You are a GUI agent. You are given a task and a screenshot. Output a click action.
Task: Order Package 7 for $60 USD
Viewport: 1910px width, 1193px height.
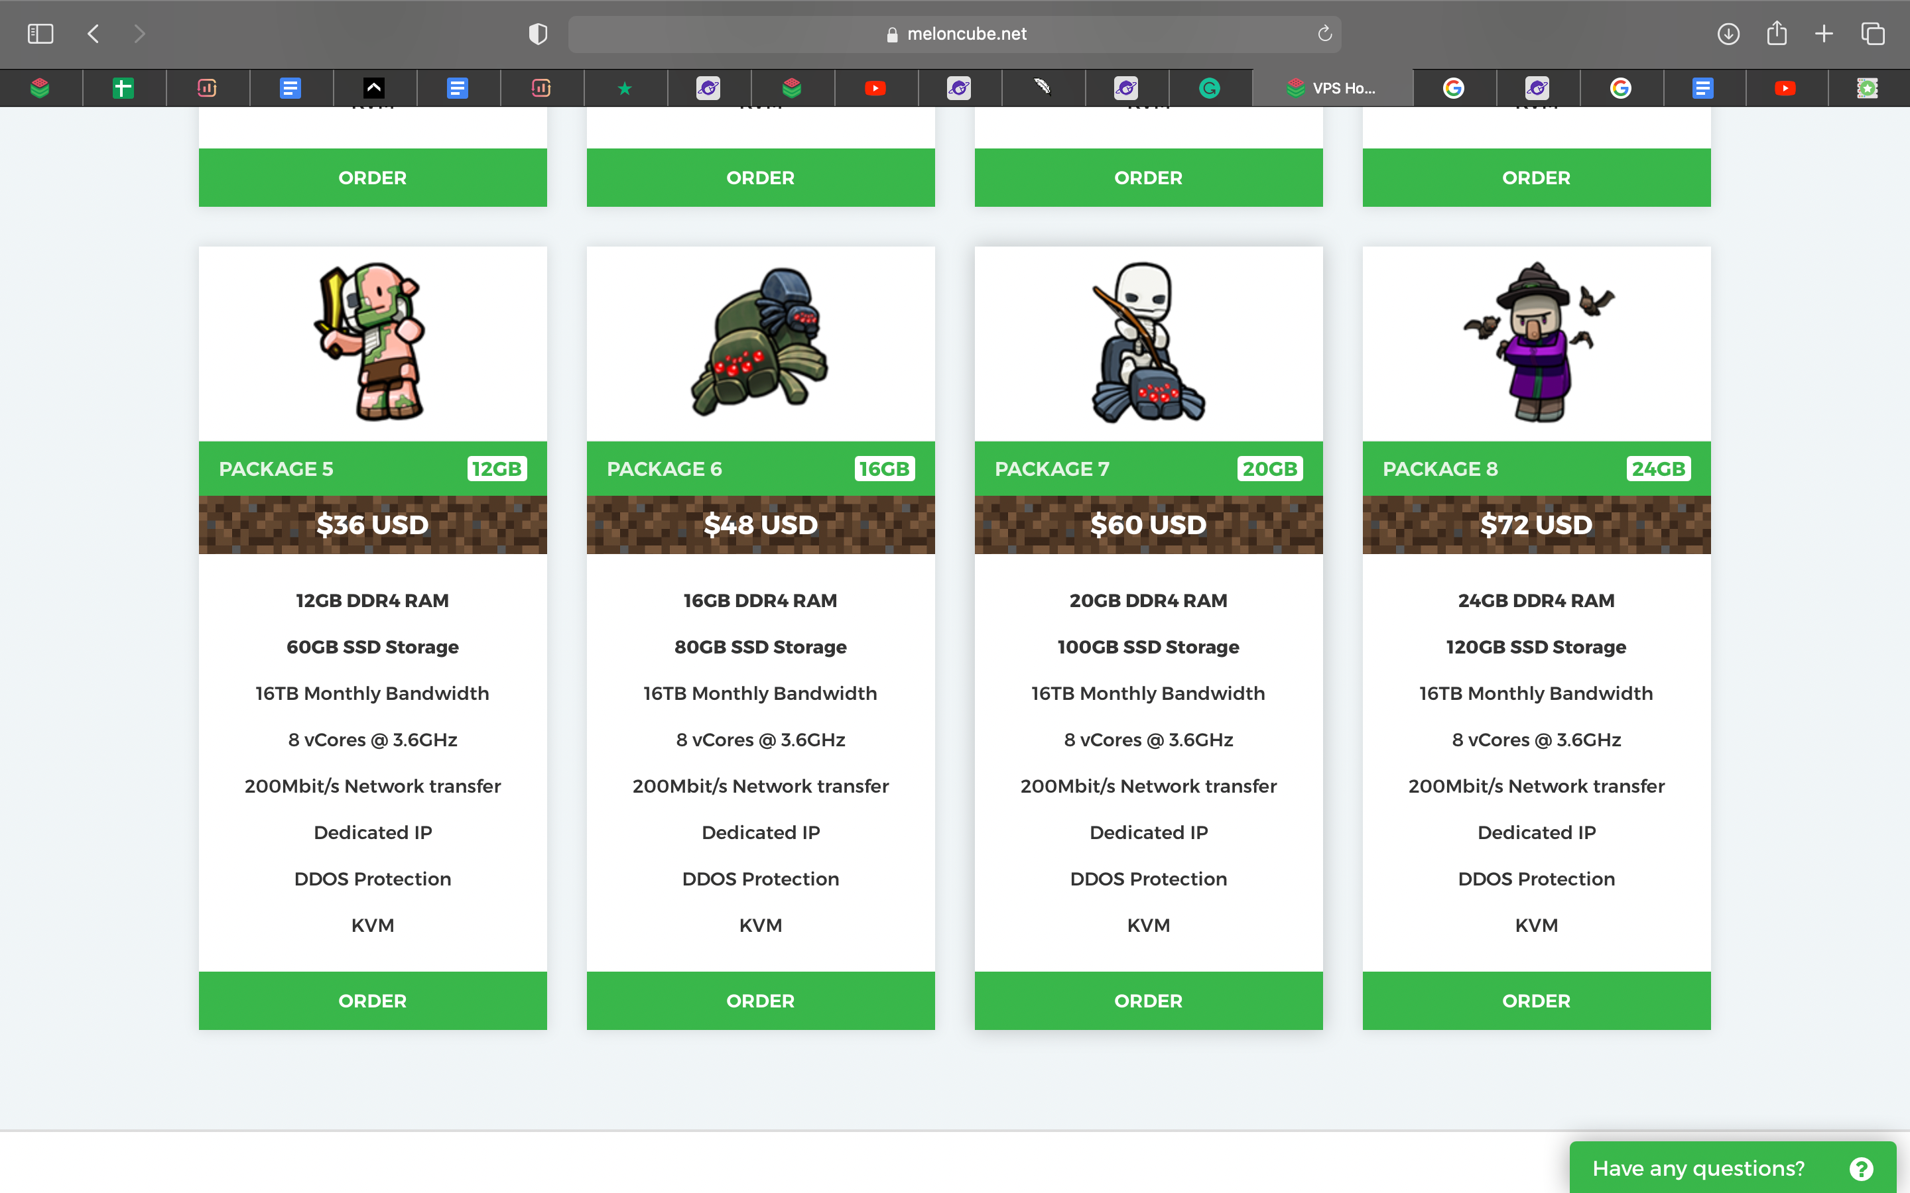click(1149, 1001)
